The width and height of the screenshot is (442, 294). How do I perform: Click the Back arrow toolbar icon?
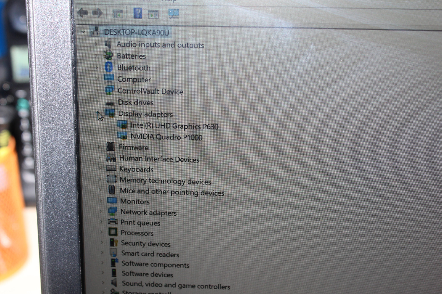pos(83,13)
